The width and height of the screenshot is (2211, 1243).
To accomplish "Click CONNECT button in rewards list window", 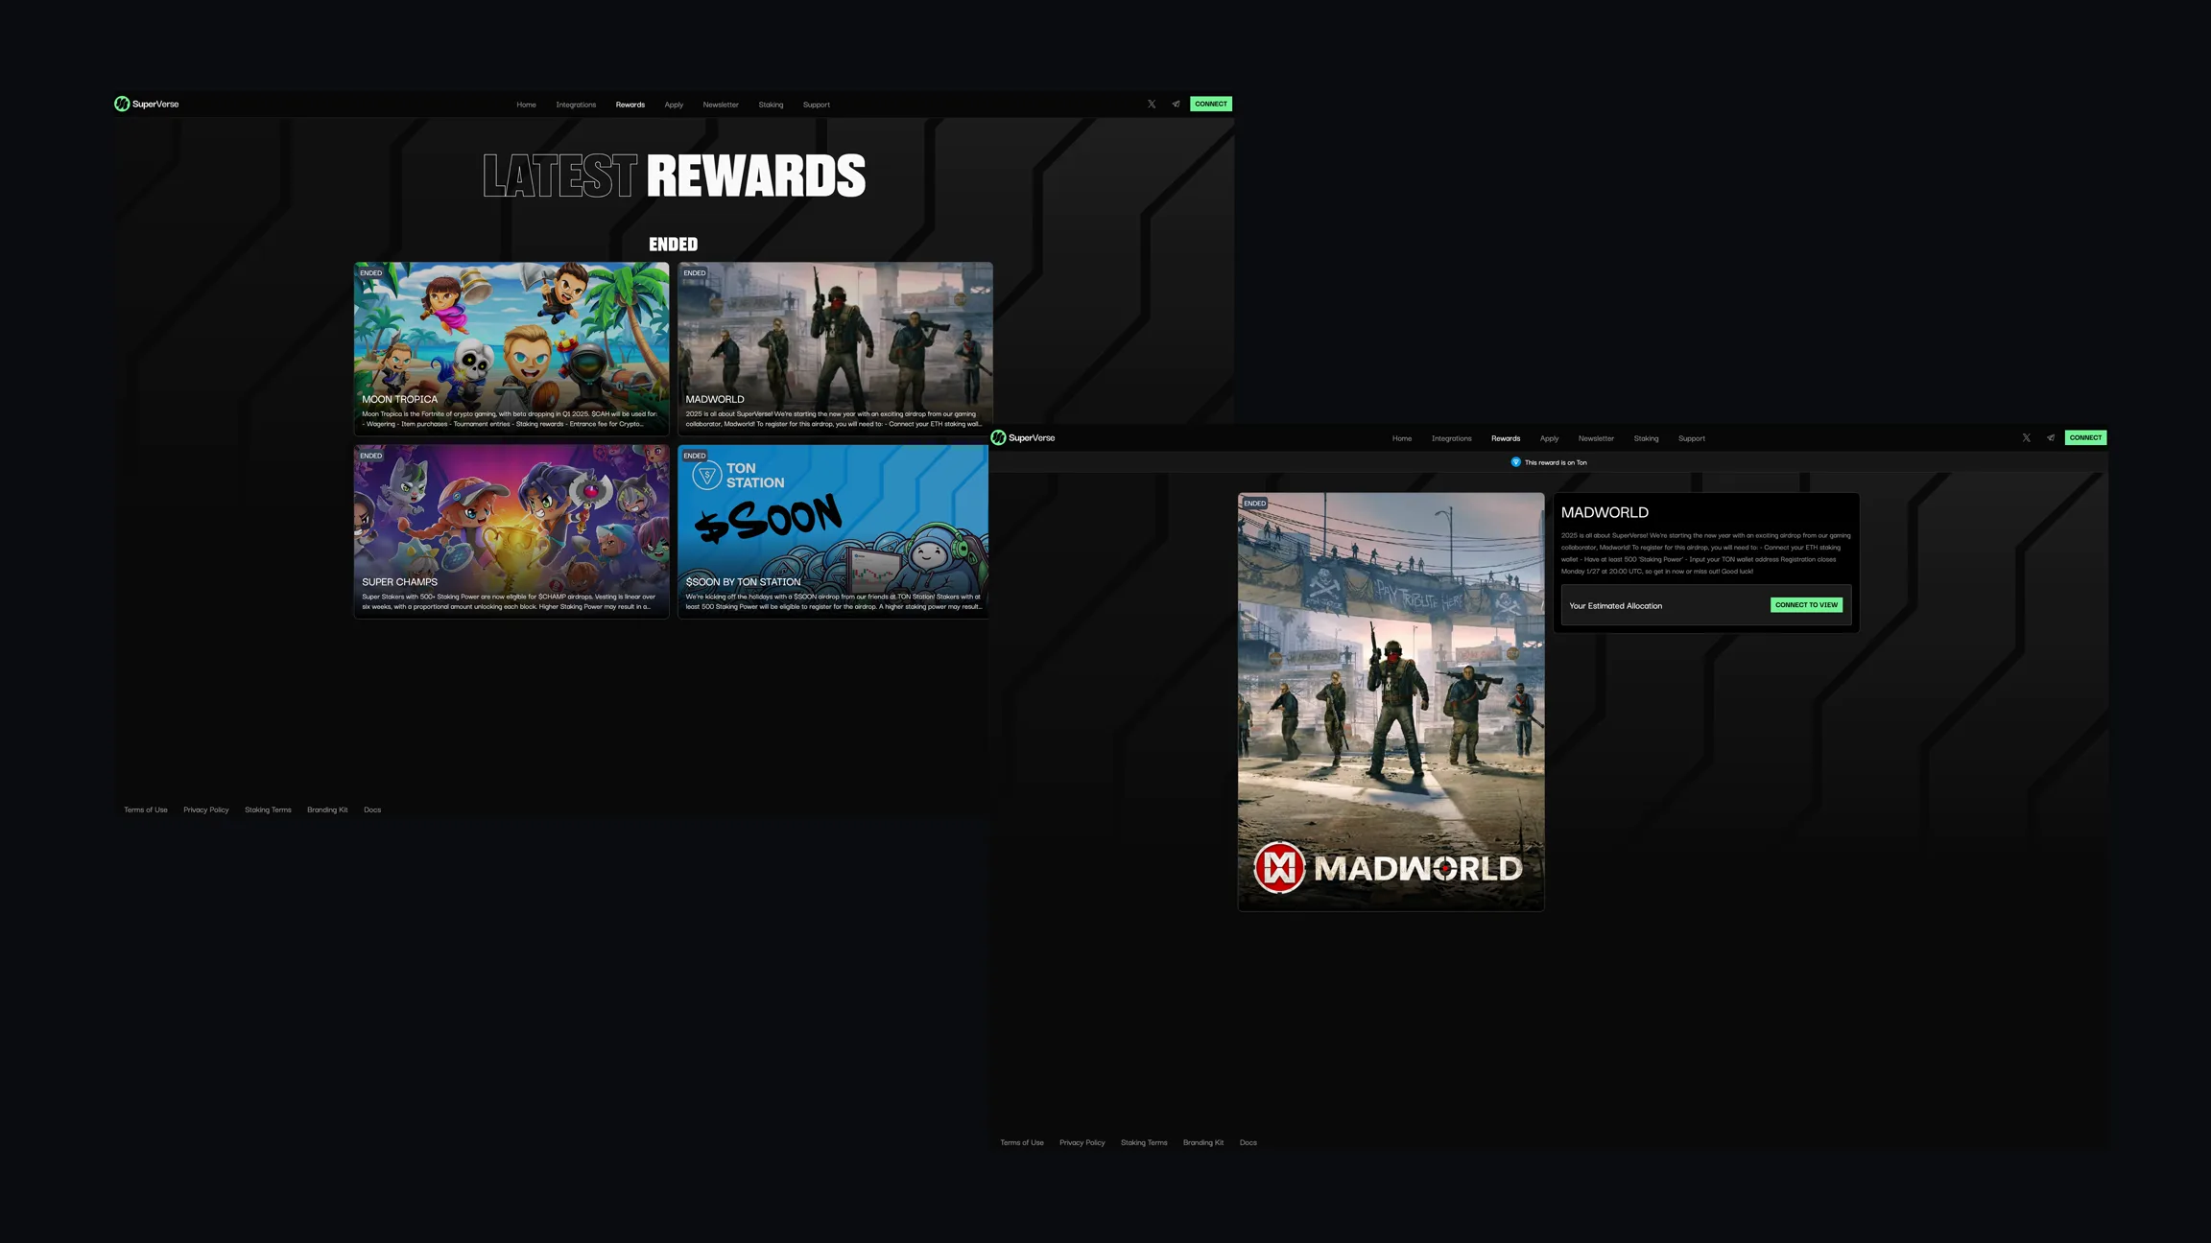I will (x=1211, y=104).
